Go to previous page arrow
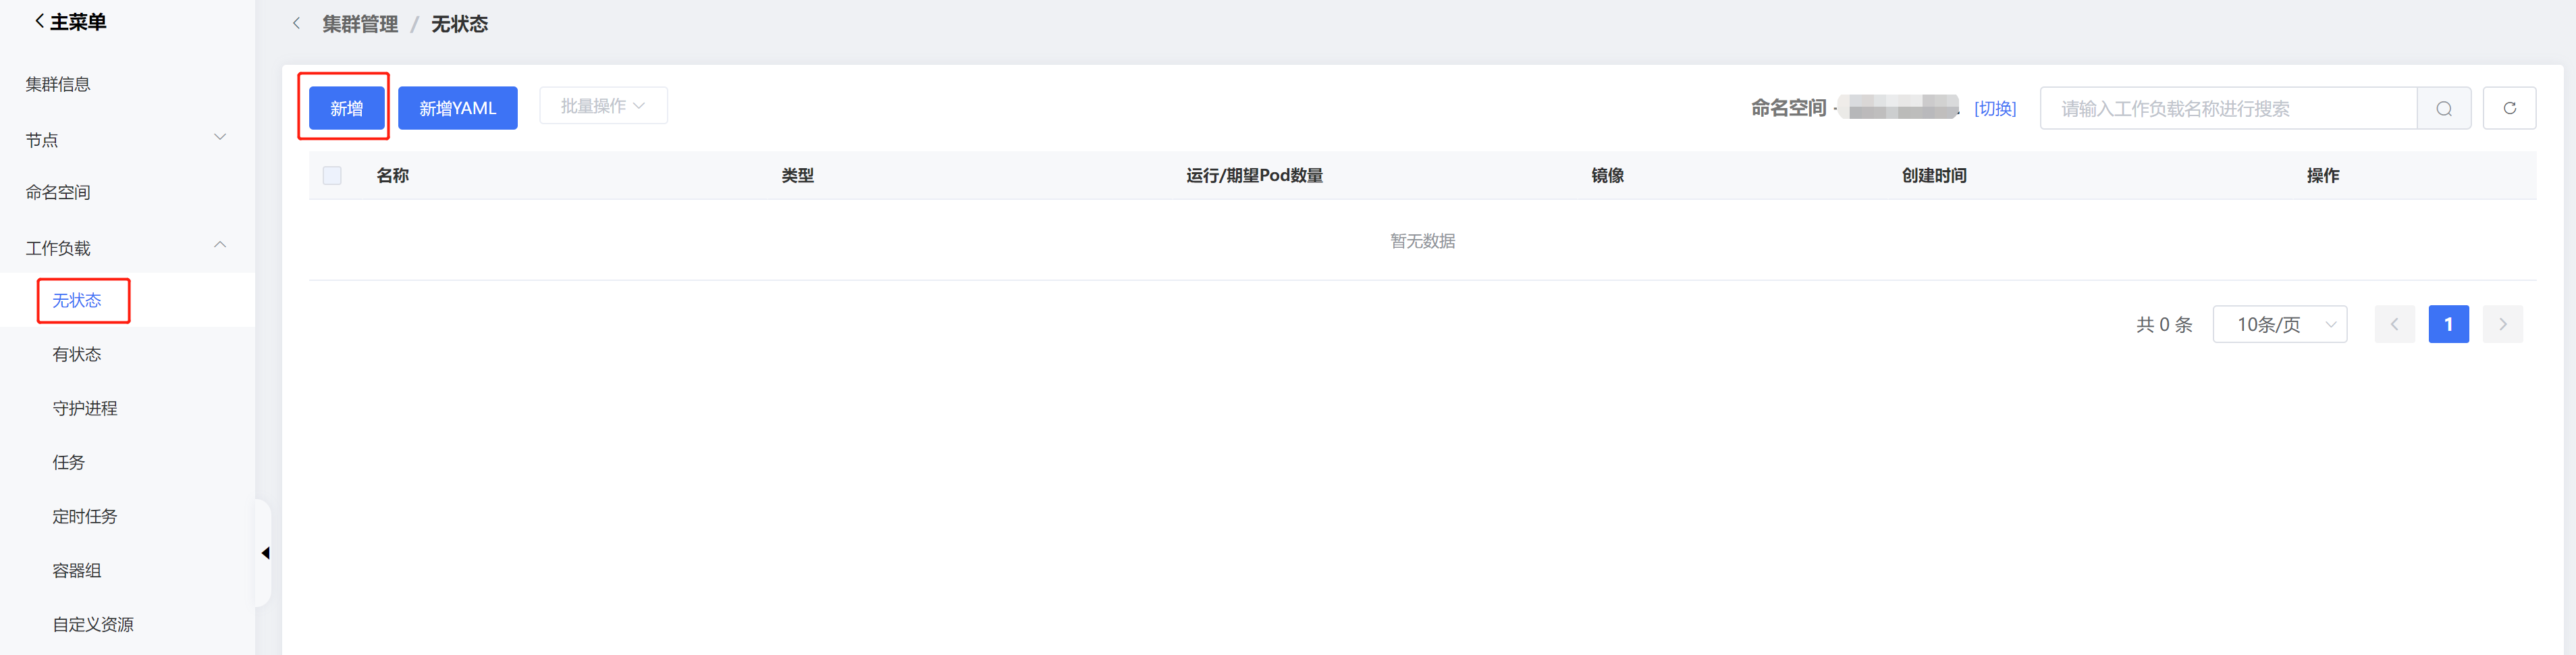Screen dimensions: 2576x655 2394,324
